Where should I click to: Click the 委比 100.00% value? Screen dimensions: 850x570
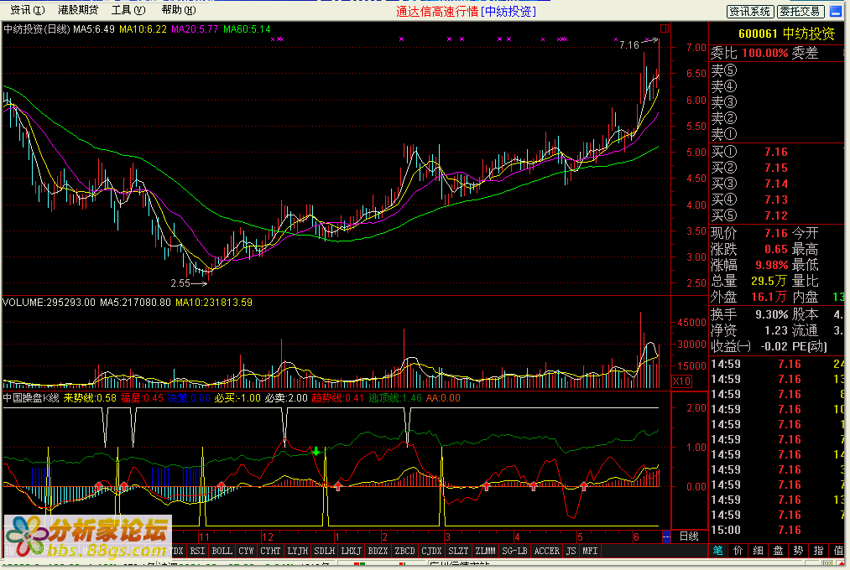765,53
